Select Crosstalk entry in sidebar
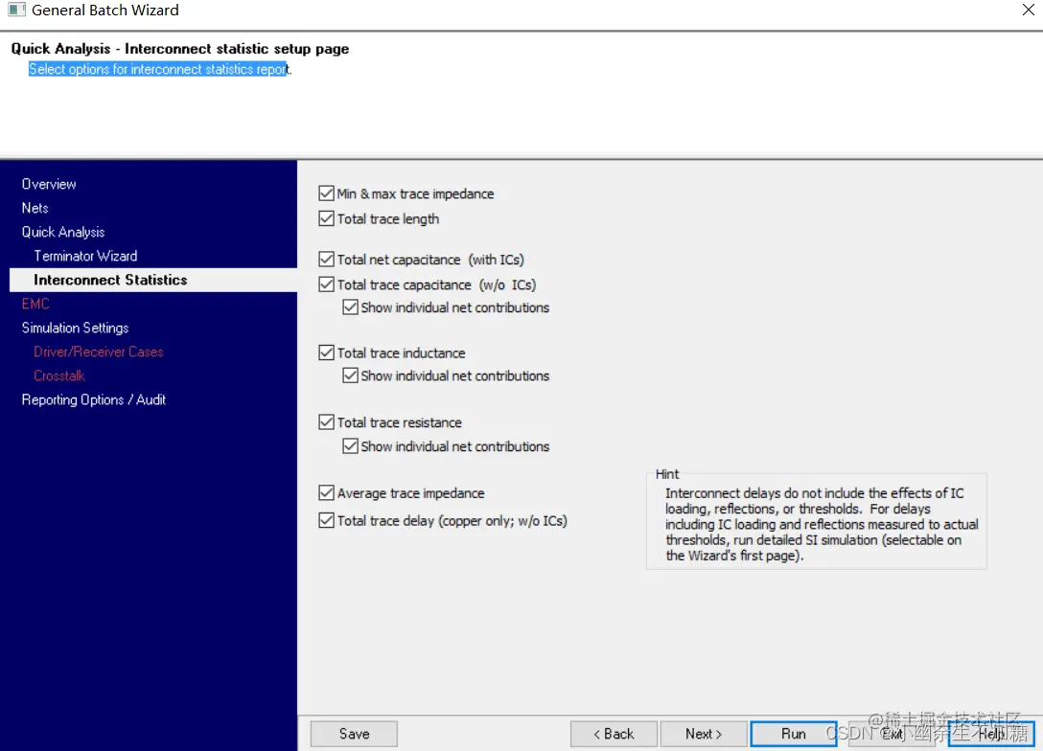The height and width of the screenshot is (751, 1043). click(59, 375)
